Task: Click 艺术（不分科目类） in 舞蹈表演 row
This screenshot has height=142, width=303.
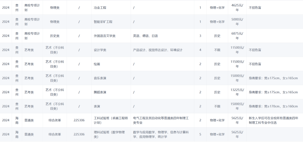Action: pyautogui.click(x=55, y=93)
